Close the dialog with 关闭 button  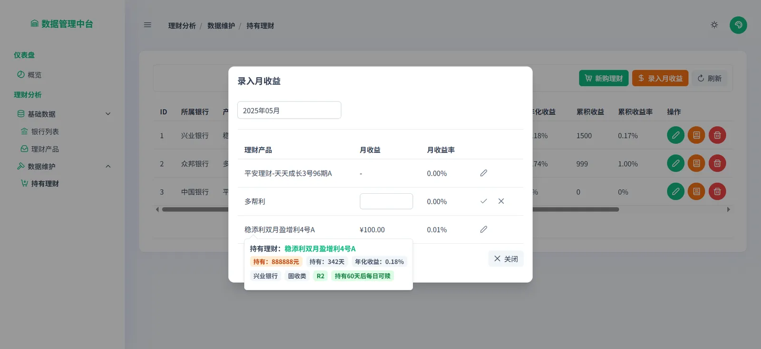click(506, 259)
